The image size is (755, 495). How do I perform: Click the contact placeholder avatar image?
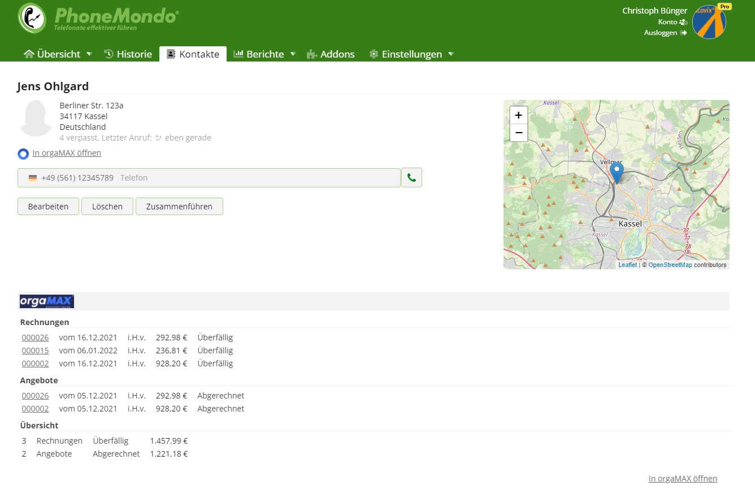36,119
